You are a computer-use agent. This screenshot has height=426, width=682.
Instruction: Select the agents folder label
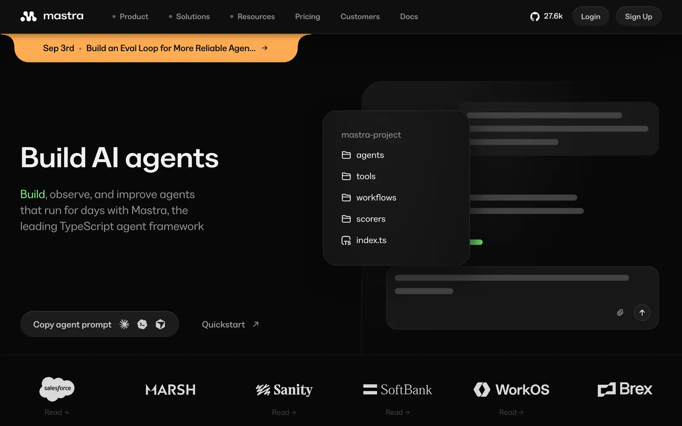click(x=370, y=155)
